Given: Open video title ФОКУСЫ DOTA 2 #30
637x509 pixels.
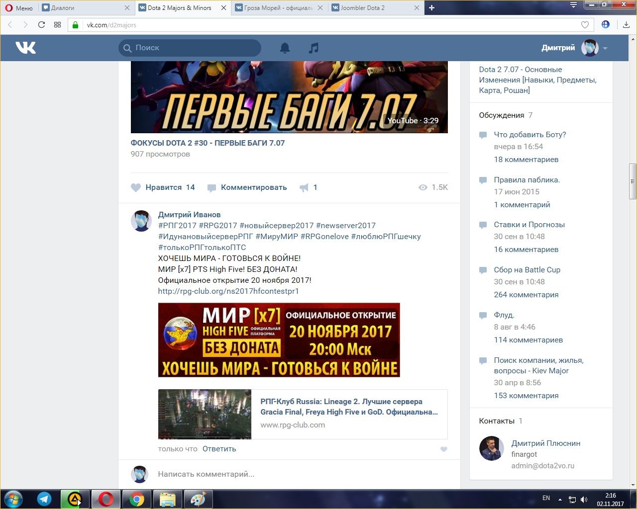Looking at the screenshot, I should coord(208,143).
